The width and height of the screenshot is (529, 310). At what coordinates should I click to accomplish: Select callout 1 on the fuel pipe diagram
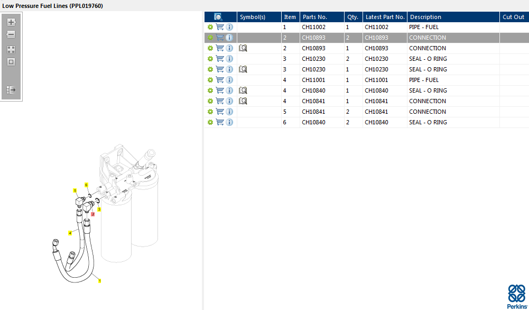click(99, 280)
